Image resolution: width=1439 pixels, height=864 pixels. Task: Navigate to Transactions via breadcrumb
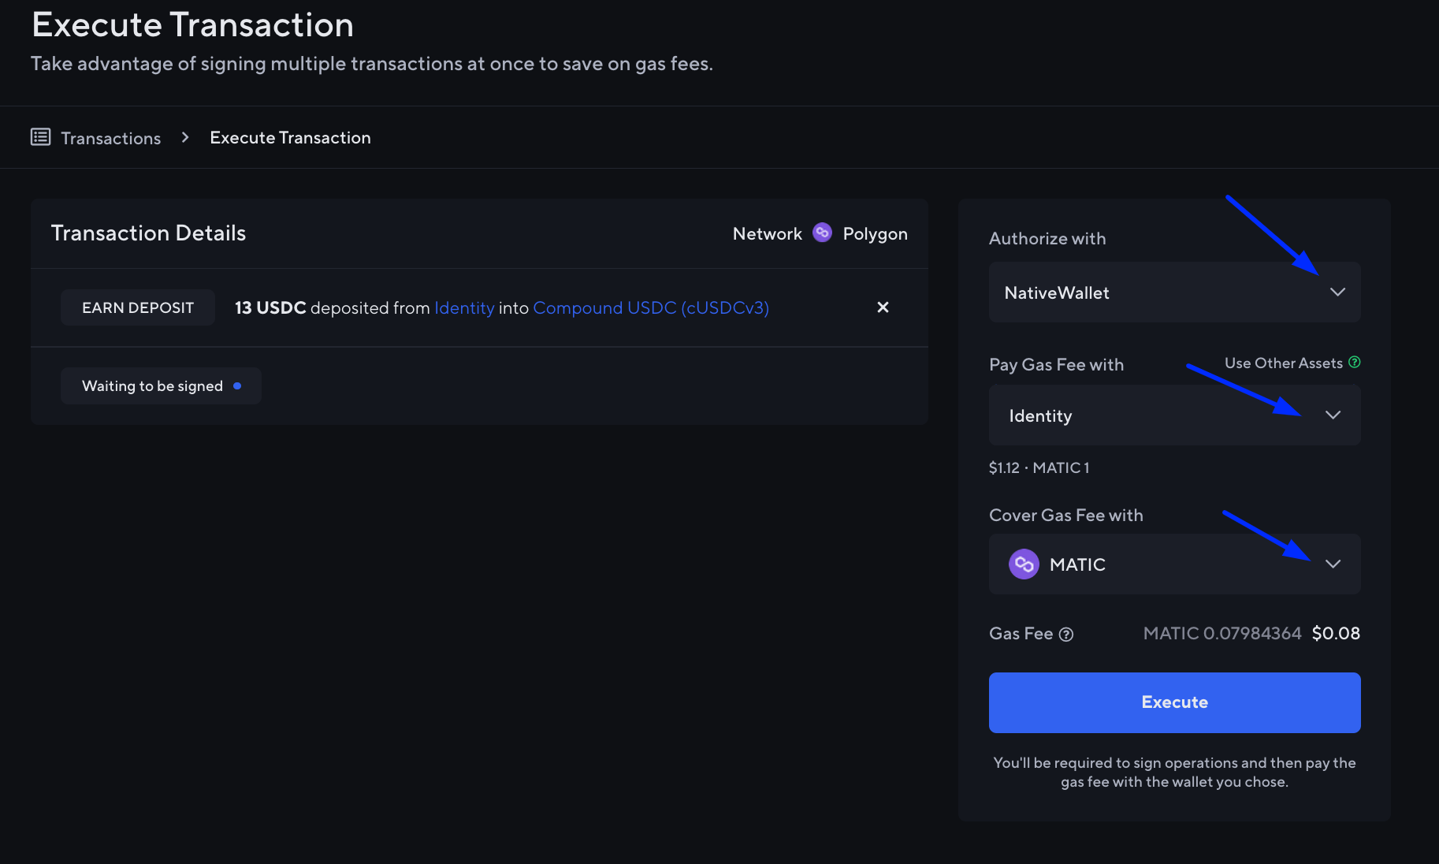click(110, 137)
